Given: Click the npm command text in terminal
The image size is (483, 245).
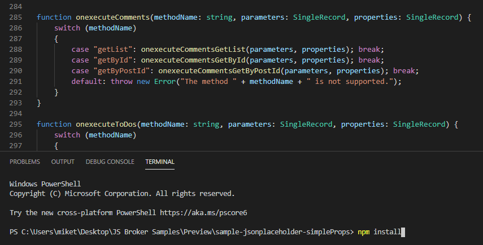Looking at the screenshot, I should coord(363,232).
